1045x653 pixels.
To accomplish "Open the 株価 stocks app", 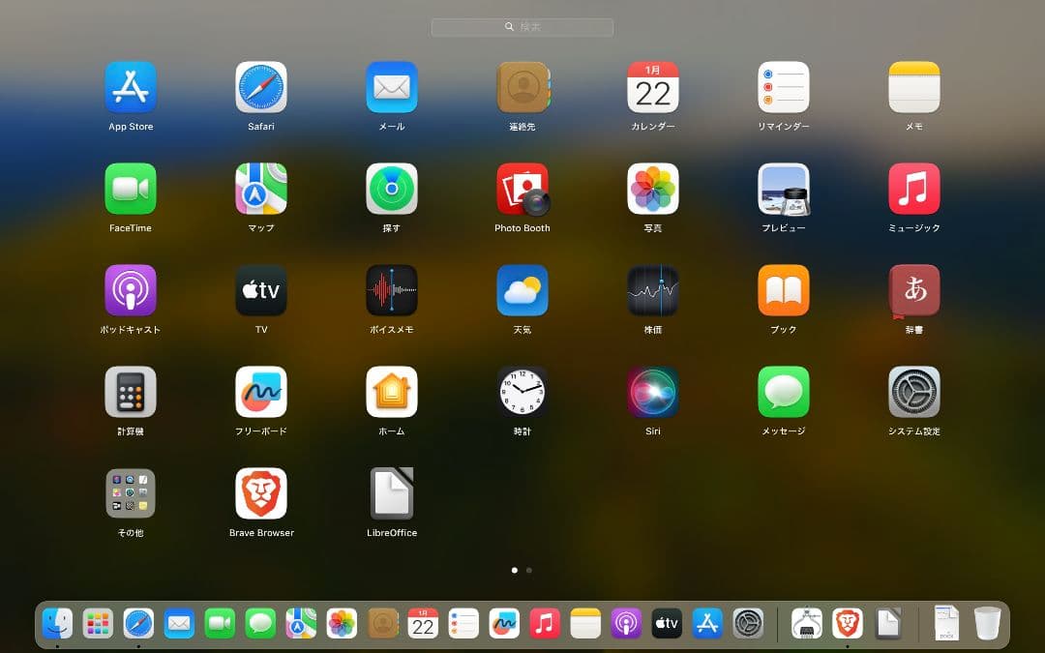I will click(653, 291).
